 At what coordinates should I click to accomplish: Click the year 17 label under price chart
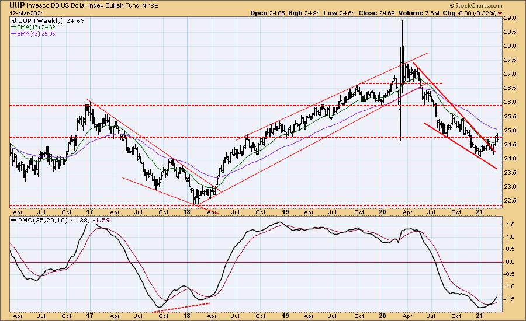click(89, 212)
